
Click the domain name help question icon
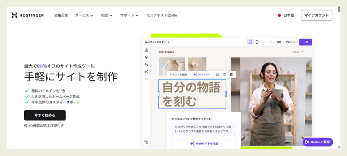pyautogui.click(x=63, y=91)
